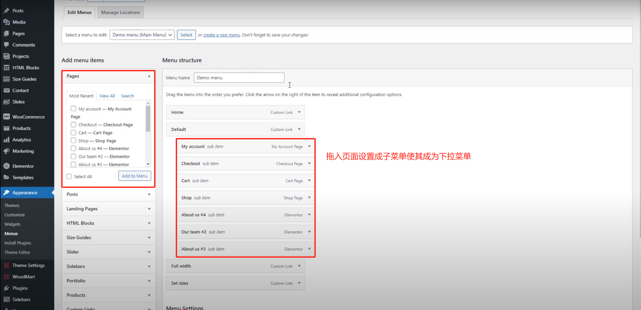This screenshot has height=310, width=641.
Task: Enable the Select All checkbox
Action: pos(69,176)
